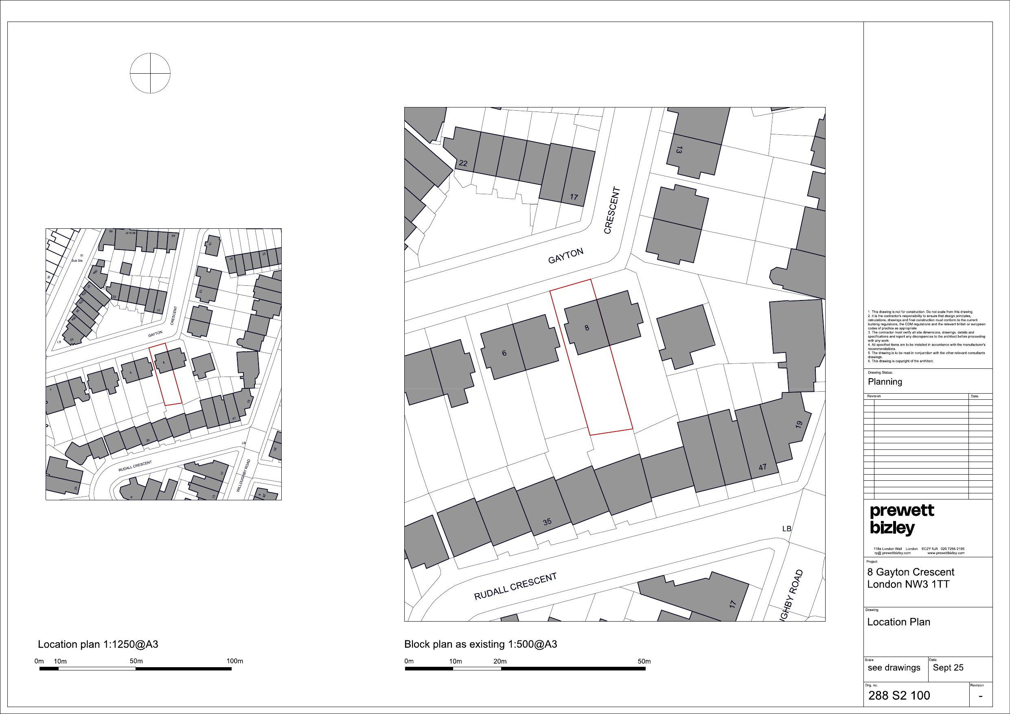Click the 'Location plan 1:1250@A3' caption

[98, 644]
